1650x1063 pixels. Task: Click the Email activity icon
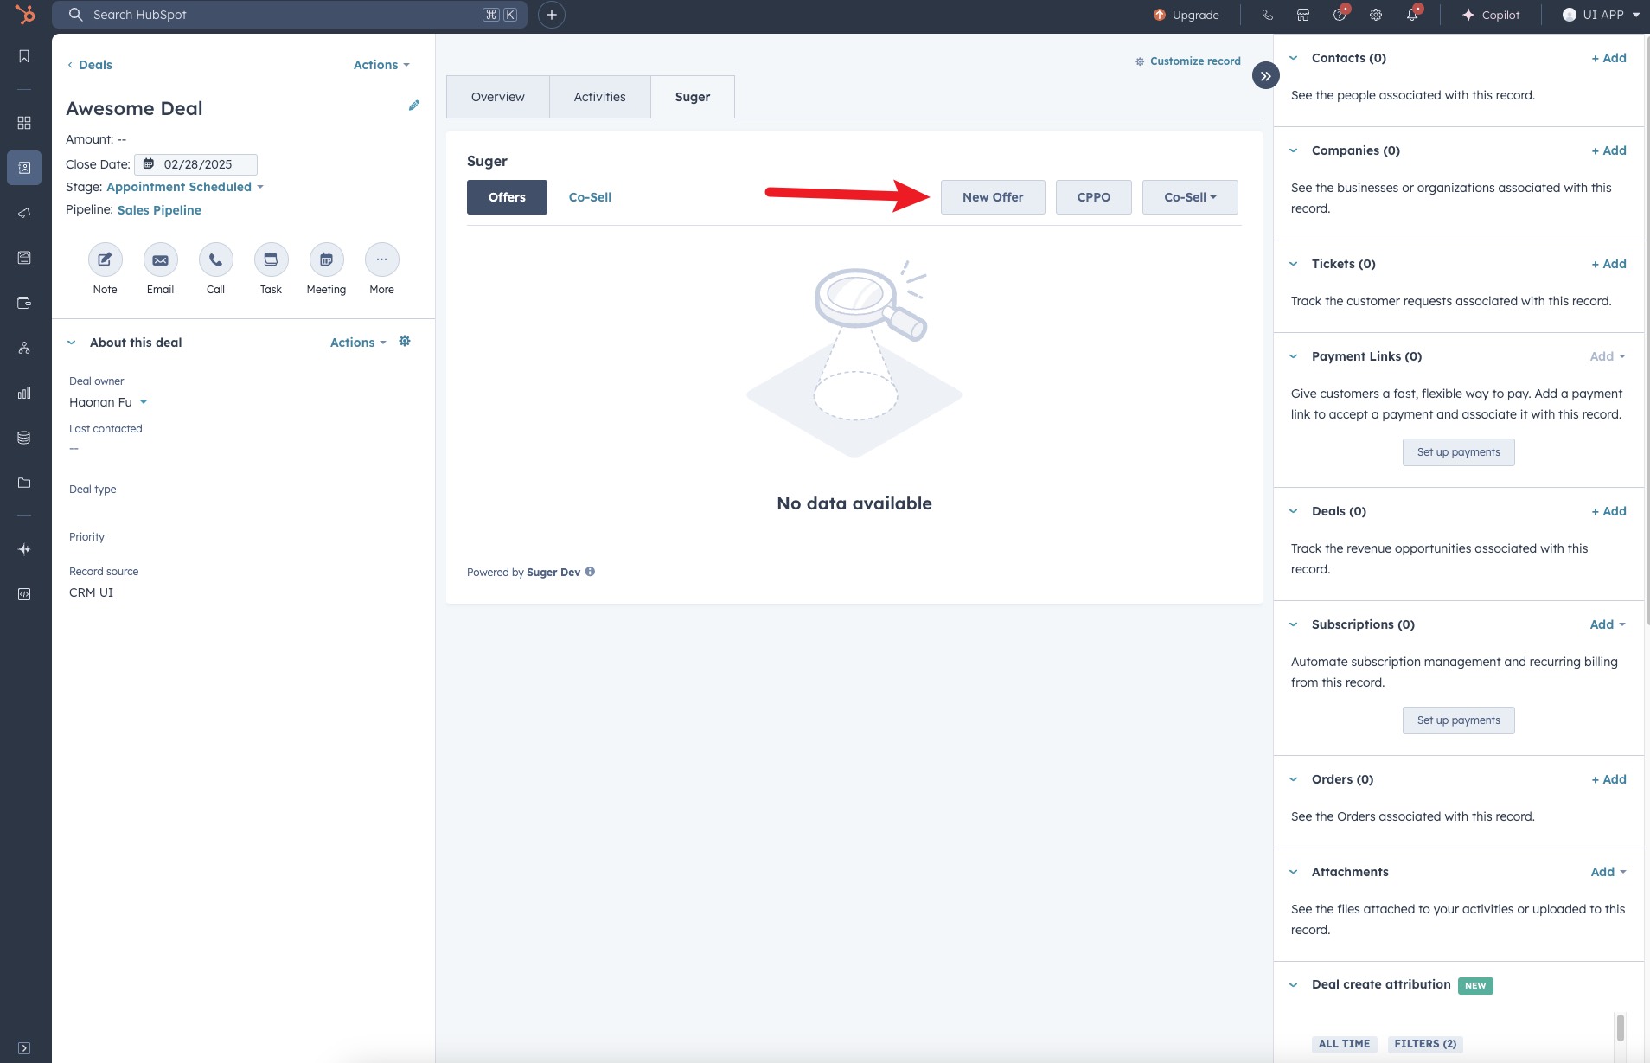click(x=160, y=259)
